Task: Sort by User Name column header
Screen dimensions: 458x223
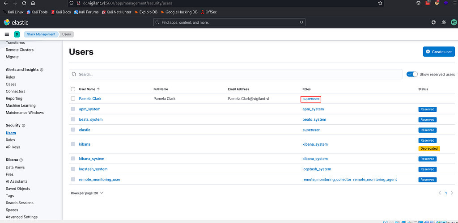Action: tap(89, 89)
